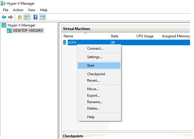This screenshot has height=139, width=194.
Task: Click the sort arrow above Name column
Action: (x=85, y=34)
